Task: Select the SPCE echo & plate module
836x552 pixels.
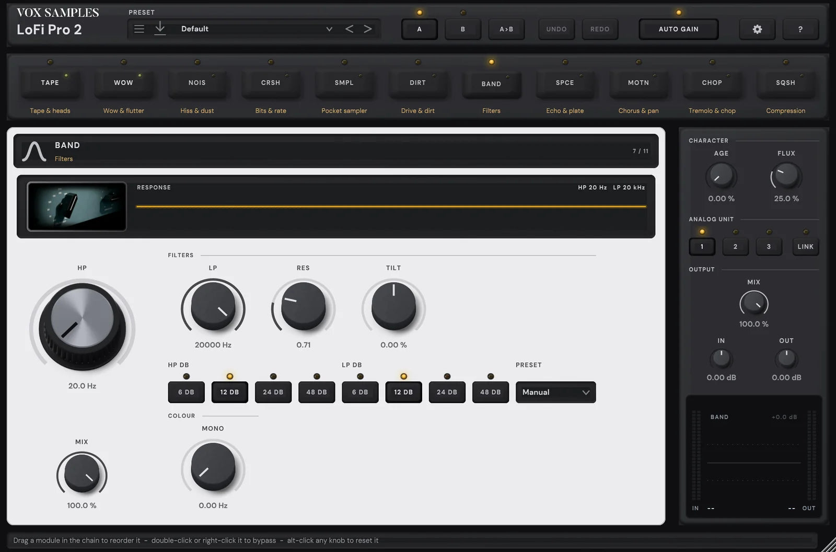Action: coord(565,83)
